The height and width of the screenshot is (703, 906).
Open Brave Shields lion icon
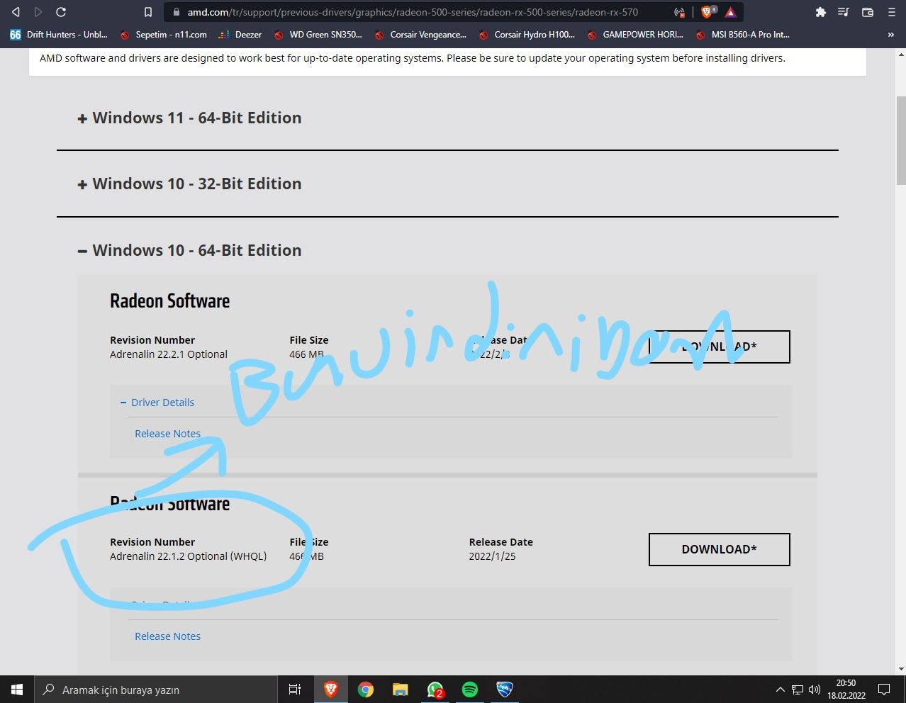(708, 12)
